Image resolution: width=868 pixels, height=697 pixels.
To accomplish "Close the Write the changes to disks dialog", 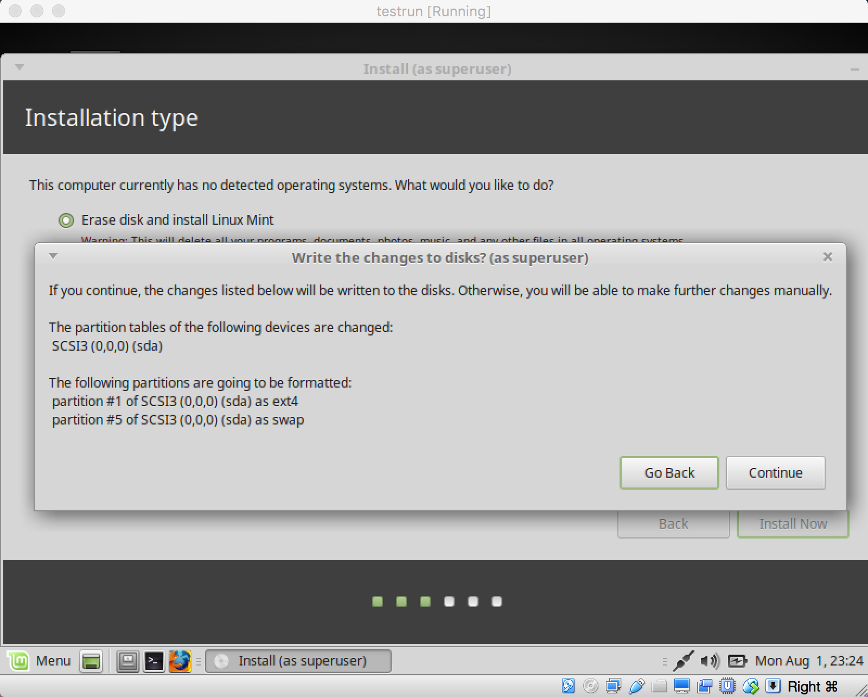I will coord(827,257).
